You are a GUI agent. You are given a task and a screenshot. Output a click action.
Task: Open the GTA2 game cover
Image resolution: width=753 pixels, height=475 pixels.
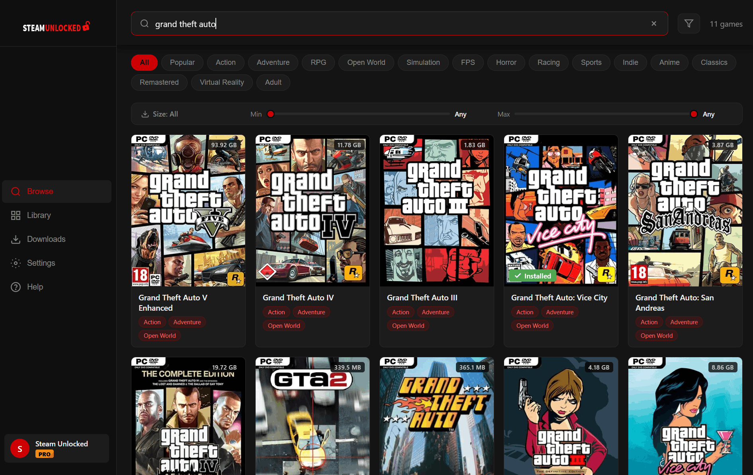(313, 416)
